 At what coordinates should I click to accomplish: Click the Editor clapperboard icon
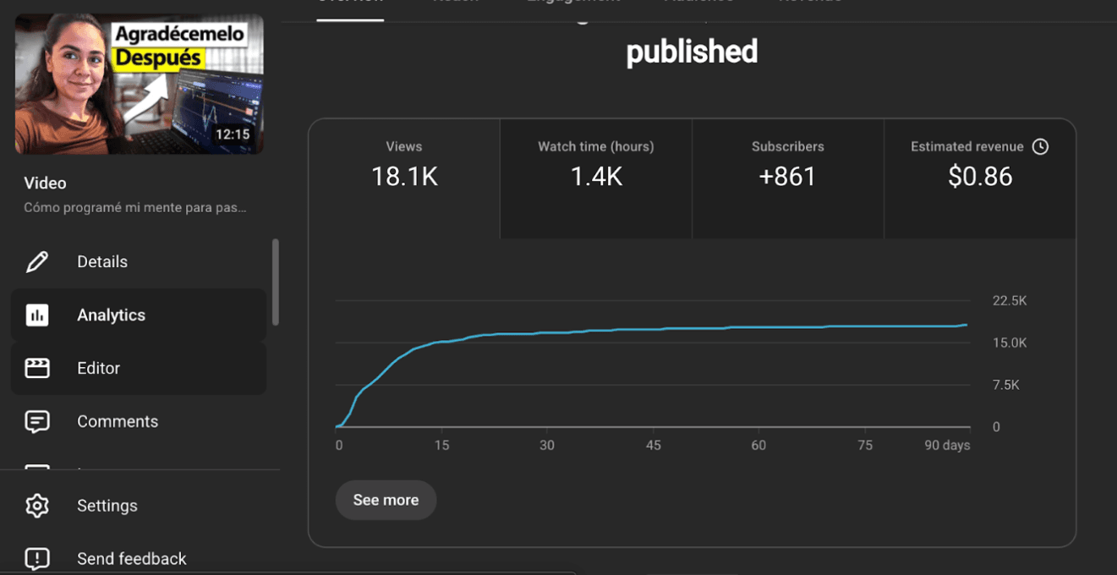click(37, 368)
